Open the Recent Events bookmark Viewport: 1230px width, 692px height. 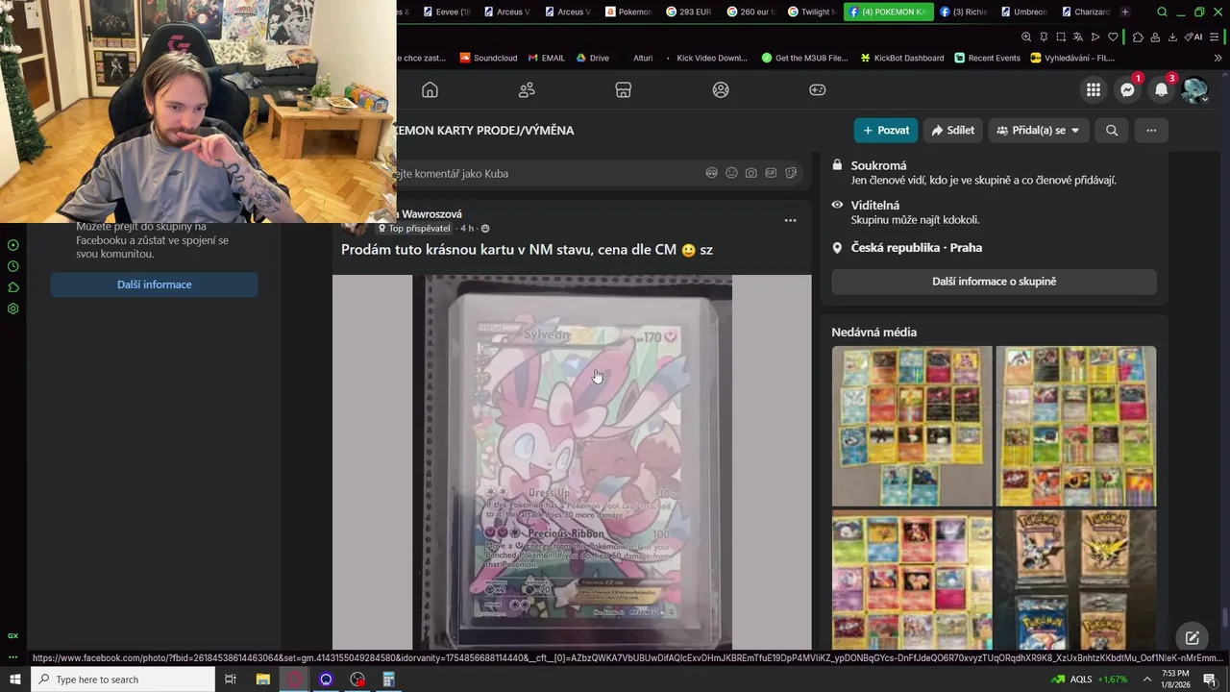click(x=987, y=58)
